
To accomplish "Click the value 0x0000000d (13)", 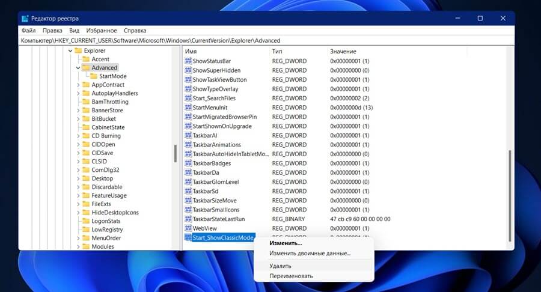I will coord(351,108).
